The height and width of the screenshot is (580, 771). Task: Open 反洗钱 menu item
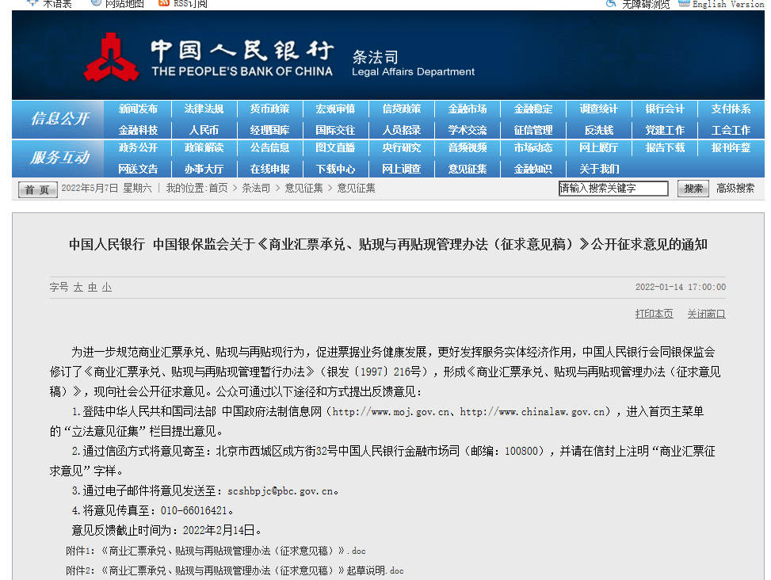[599, 130]
